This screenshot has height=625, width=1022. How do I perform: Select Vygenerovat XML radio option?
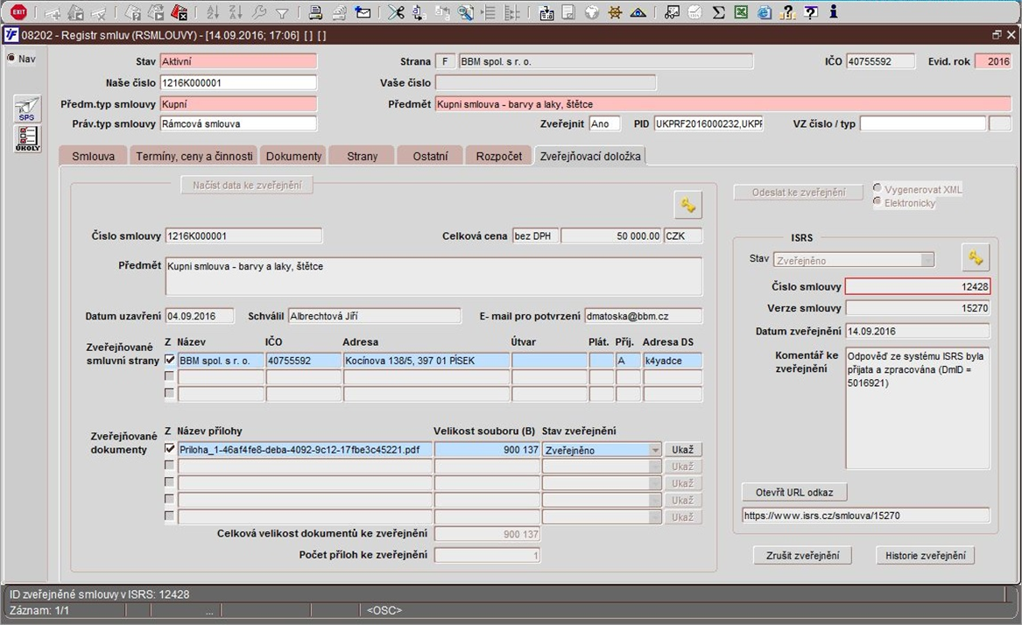point(878,187)
